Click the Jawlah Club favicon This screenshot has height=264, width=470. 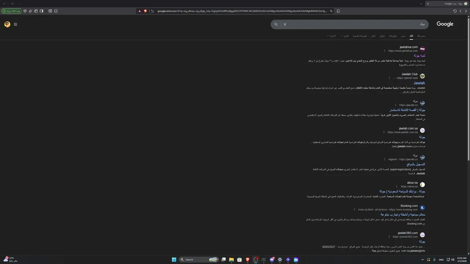[422, 76]
